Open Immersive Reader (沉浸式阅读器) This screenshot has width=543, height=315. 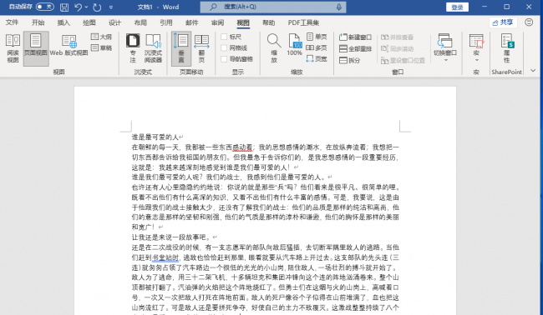(x=153, y=48)
